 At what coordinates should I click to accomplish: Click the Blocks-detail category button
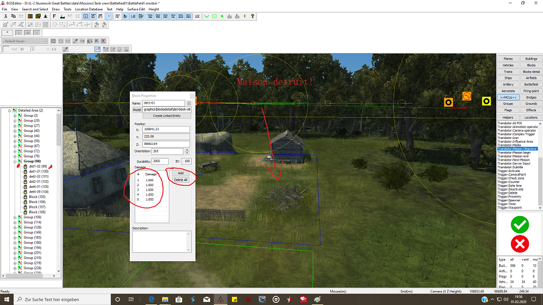[531, 72]
